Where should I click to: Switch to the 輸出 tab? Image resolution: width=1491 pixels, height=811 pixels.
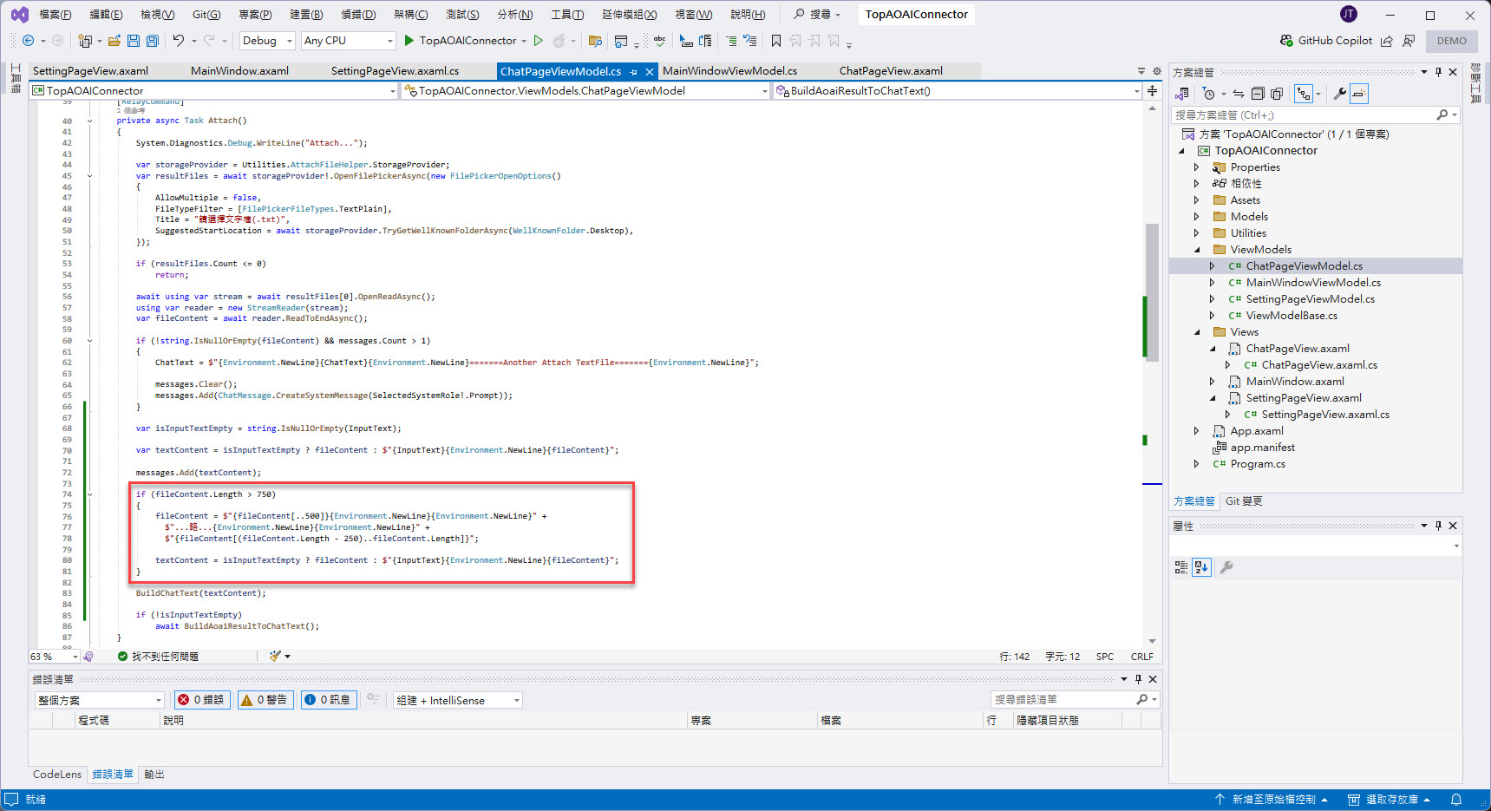point(154,775)
